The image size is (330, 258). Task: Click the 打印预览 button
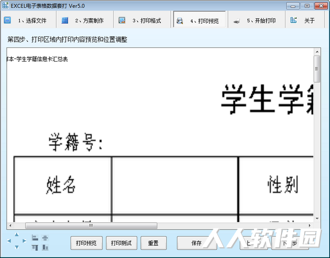pyautogui.click(x=86, y=243)
